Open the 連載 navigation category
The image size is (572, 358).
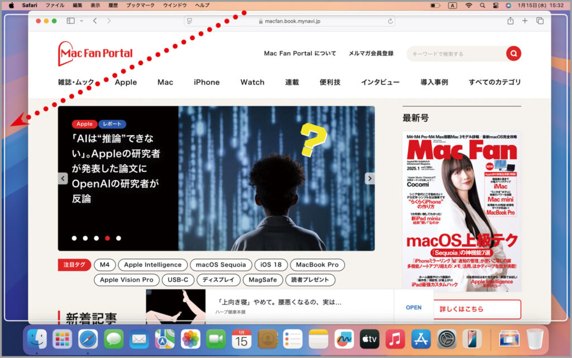[x=292, y=82]
